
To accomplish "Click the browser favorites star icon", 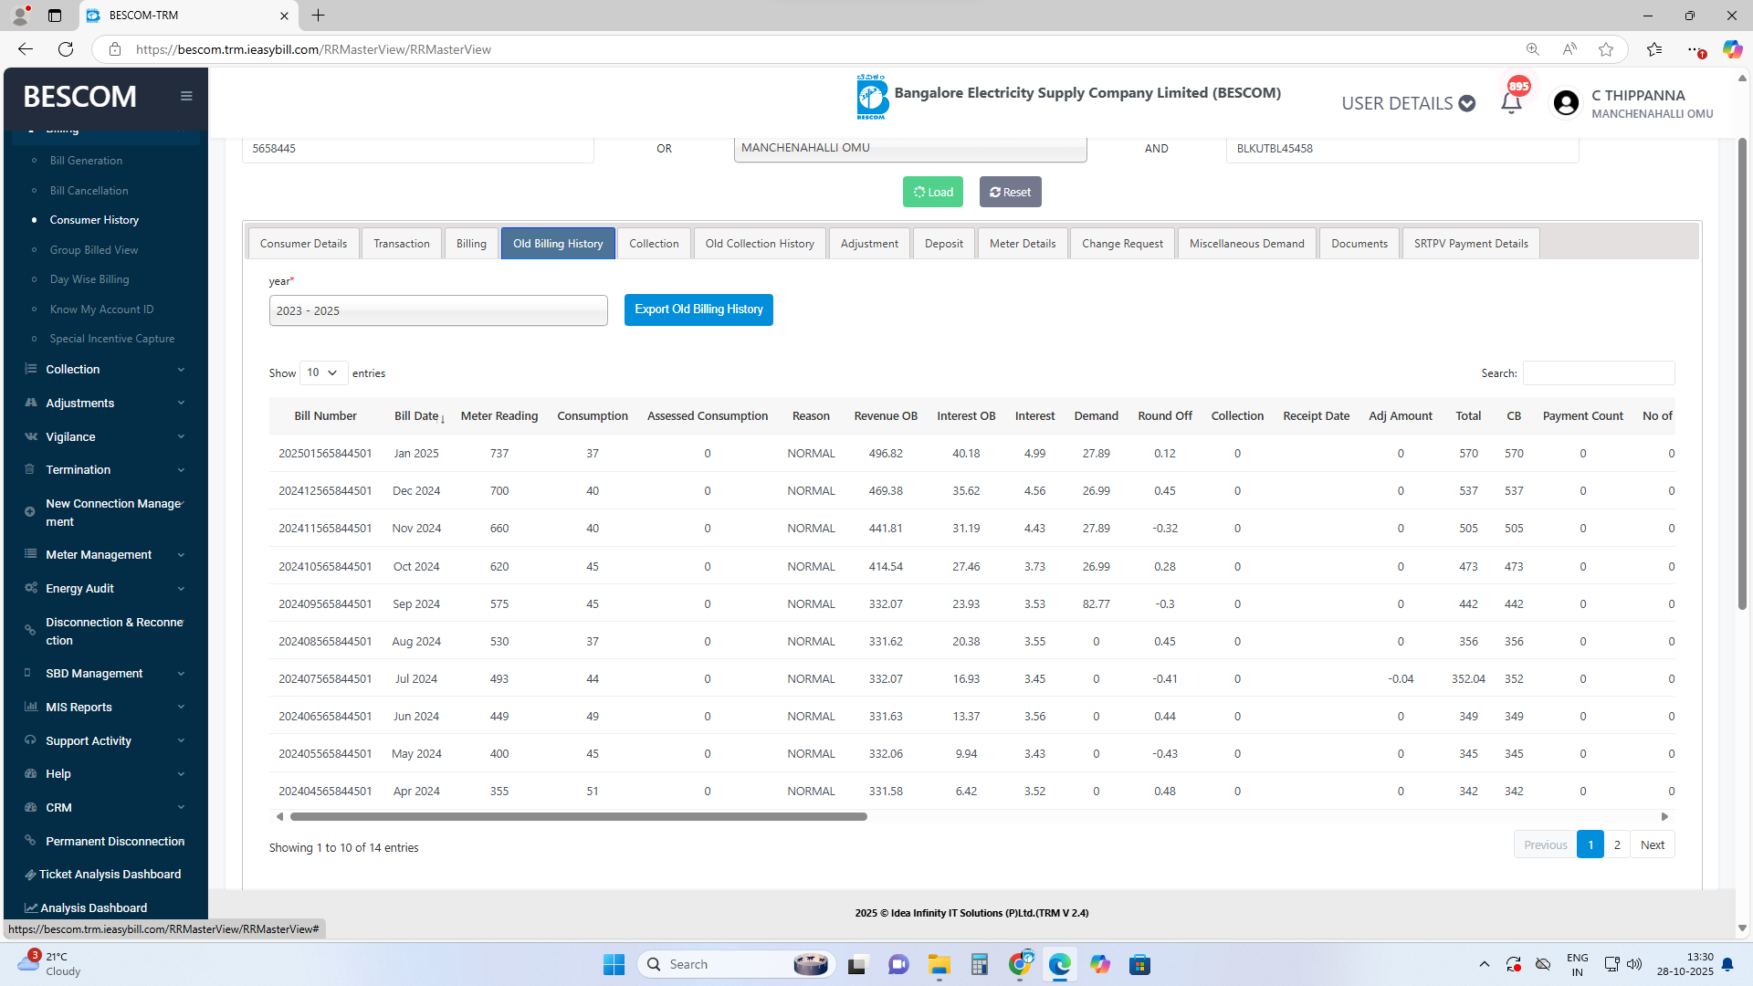I will tap(1606, 49).
